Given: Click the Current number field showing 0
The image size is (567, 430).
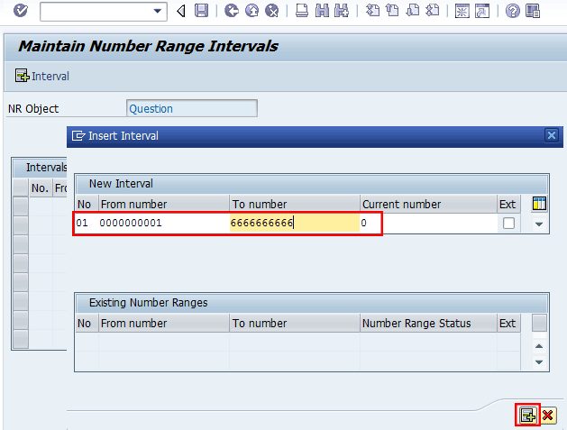Looking at the screenshot, I should pyautogui.click(x=428, y=223).
